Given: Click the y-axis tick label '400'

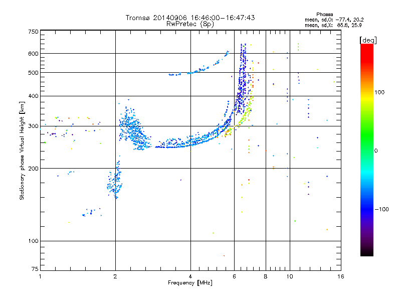Looking at the screenshot, I should pos(33,96).
